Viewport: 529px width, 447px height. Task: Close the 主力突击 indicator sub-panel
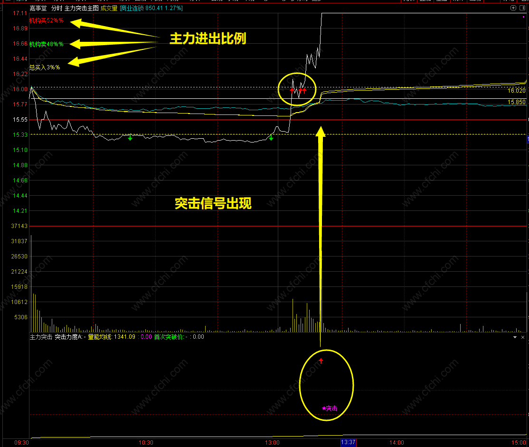tap(523, 337)
